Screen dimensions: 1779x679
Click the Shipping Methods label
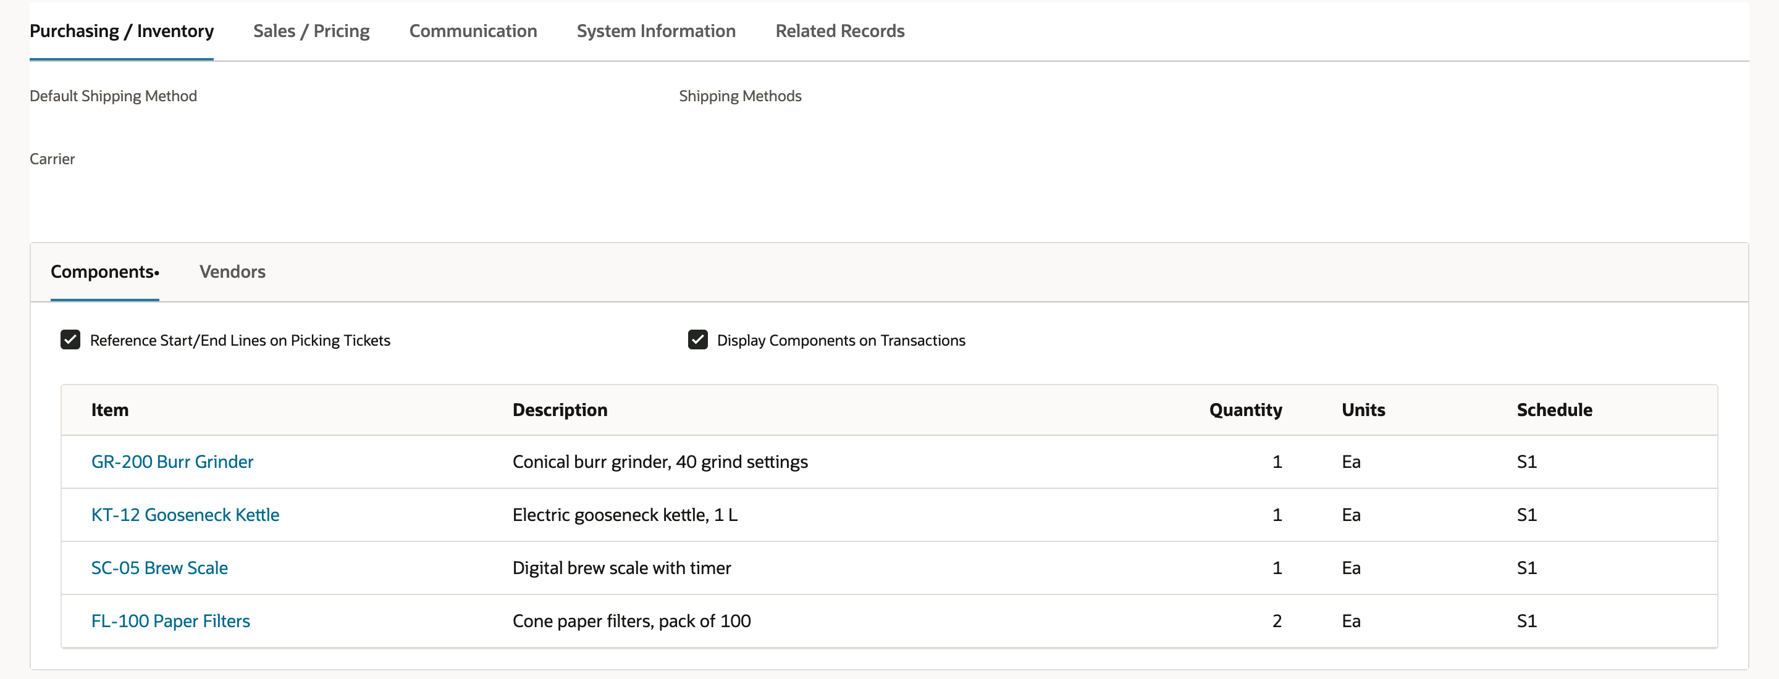[739, 96]
